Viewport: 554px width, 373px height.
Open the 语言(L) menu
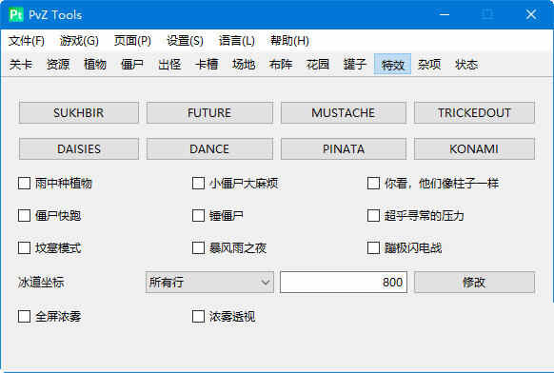(237, 41)
